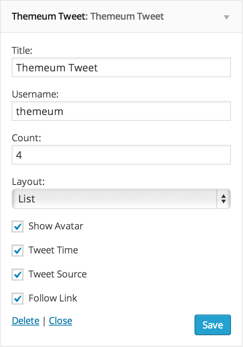Click the up-down arrows on Layout select

(223, 199)
